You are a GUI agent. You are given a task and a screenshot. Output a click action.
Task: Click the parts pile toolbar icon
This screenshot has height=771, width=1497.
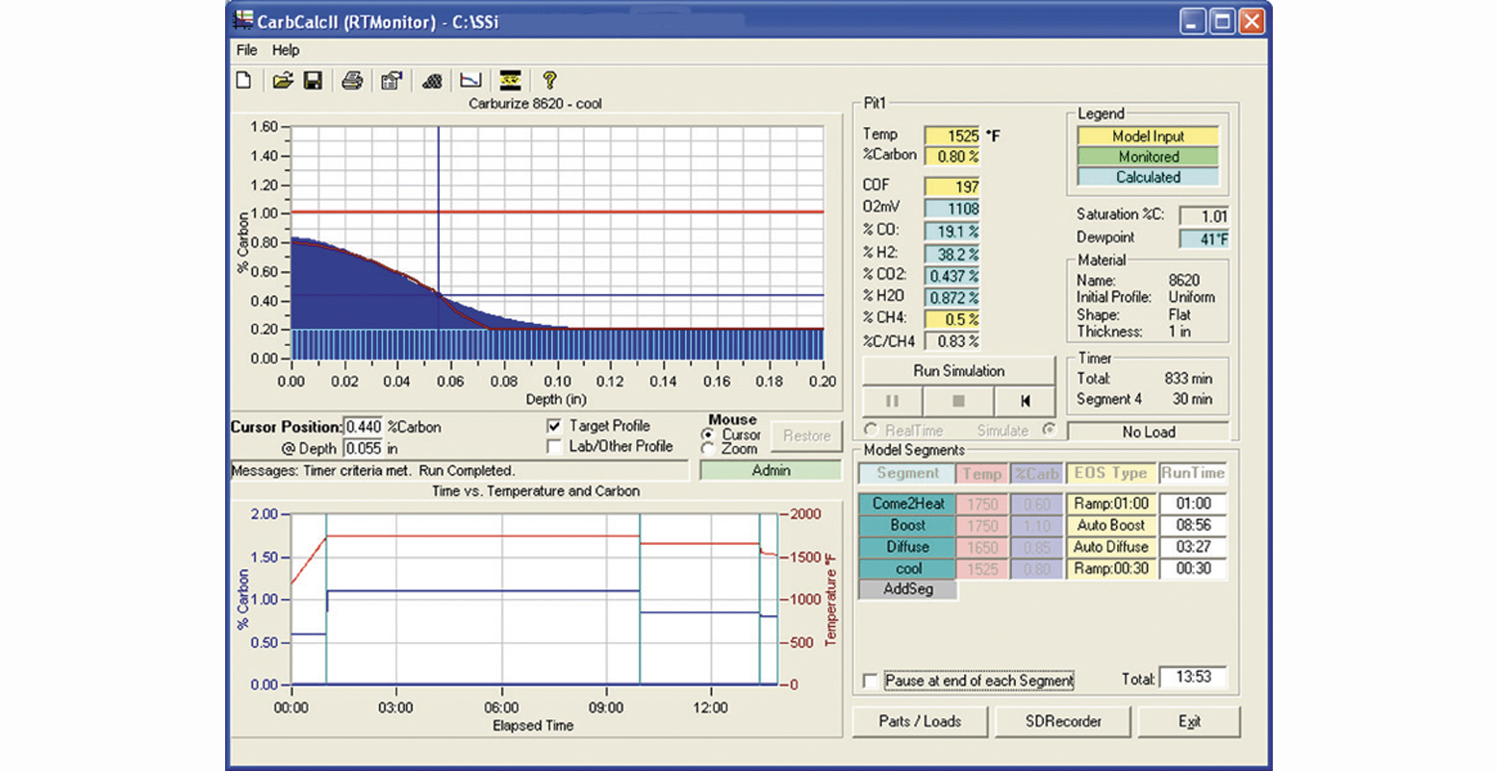tap(432, 81)
